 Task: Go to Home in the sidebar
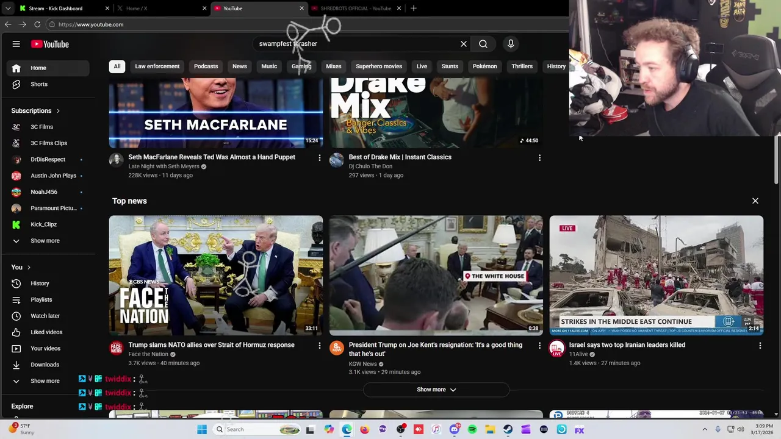49,68
